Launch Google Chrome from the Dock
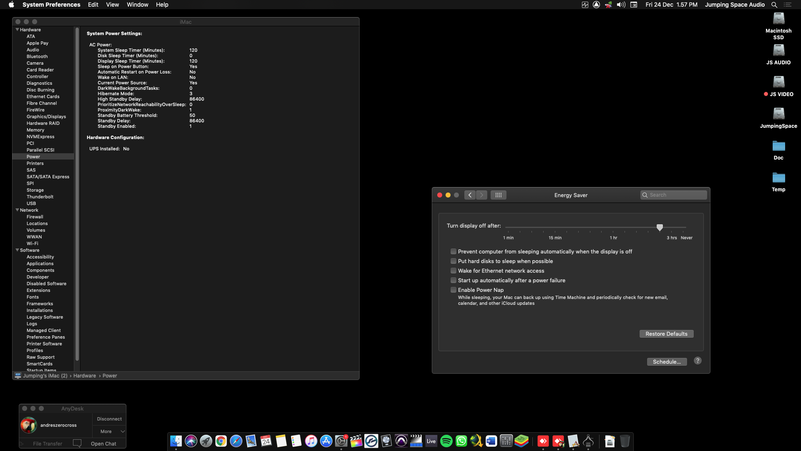 tap(221, 441)
